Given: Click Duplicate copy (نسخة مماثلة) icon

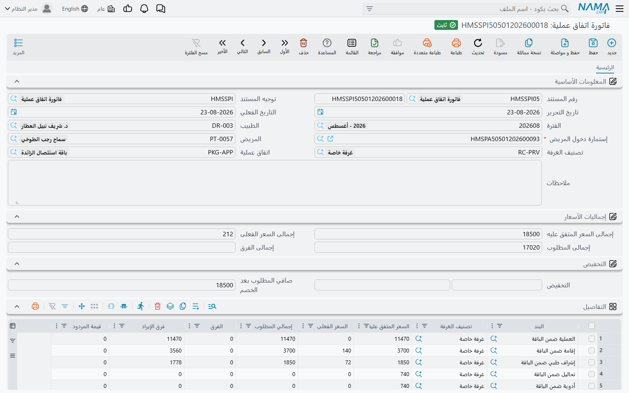Looking at the screenshot, I should [x=529, y=43].
